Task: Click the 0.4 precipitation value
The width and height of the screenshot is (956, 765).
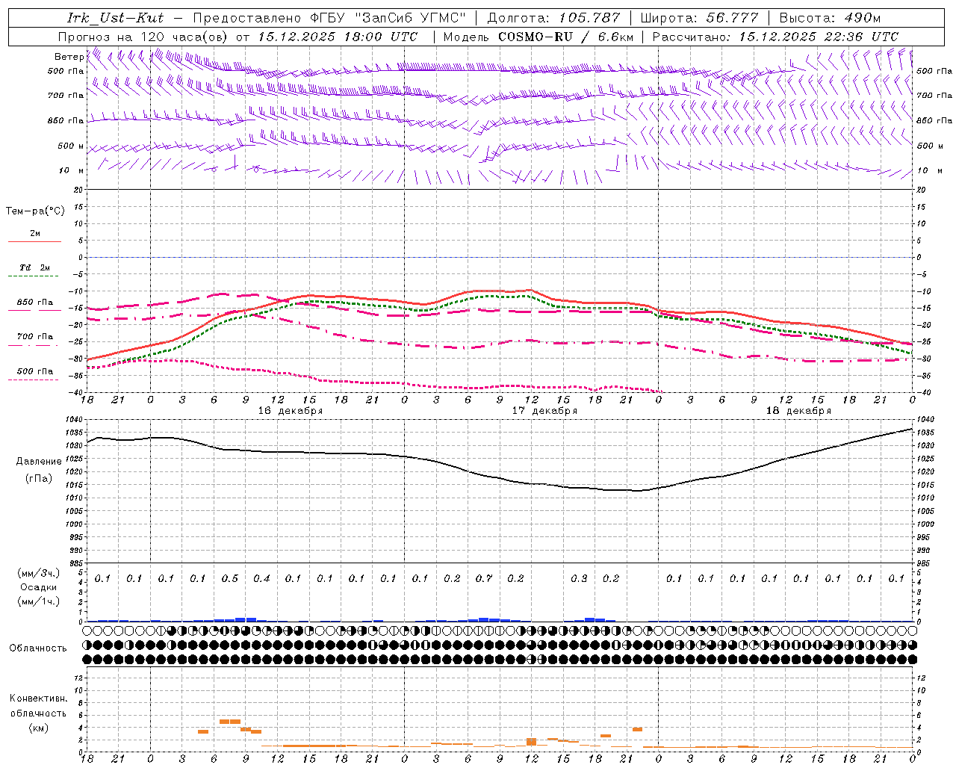Action: click(261, 579)
